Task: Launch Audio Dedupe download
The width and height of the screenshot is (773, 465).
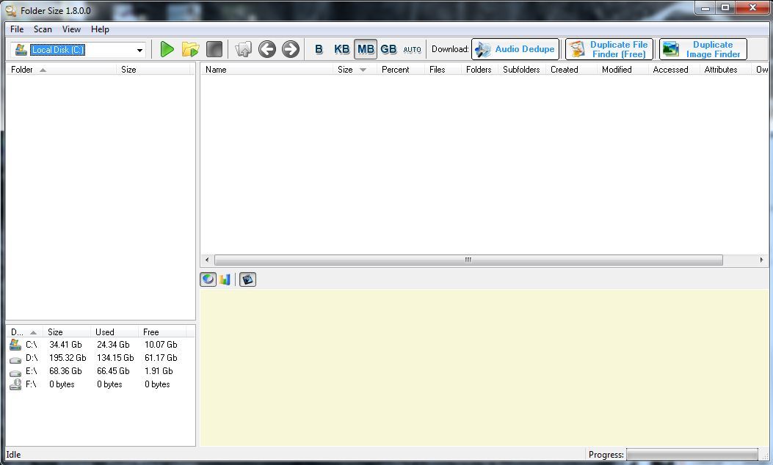Action: coord(515,49)
